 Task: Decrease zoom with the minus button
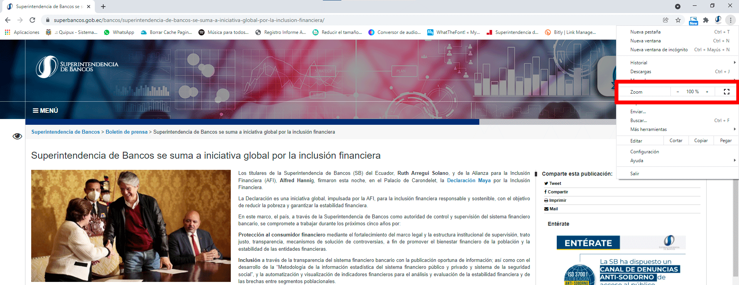point(678,92)
